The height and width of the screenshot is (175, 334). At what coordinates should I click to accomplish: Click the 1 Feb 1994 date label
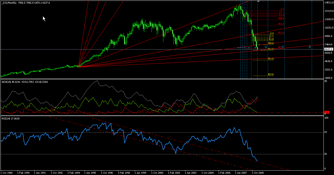(74, 173)
